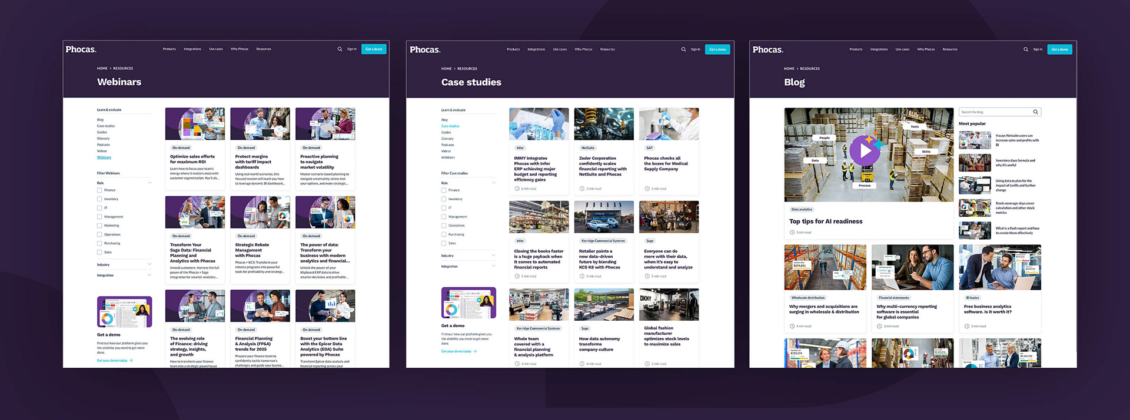Click clock icon on mergers and acquisitions blog card
Image resolution: width=1130 pixels, height=420 pixels.
click(792, 326)
